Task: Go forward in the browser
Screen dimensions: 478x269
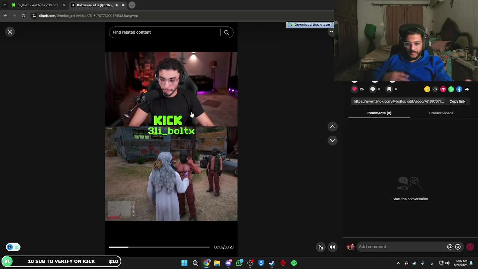Action: click(14, 16)
